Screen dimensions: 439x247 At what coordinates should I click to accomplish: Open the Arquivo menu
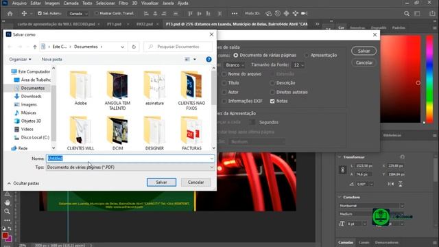(19, 3)
